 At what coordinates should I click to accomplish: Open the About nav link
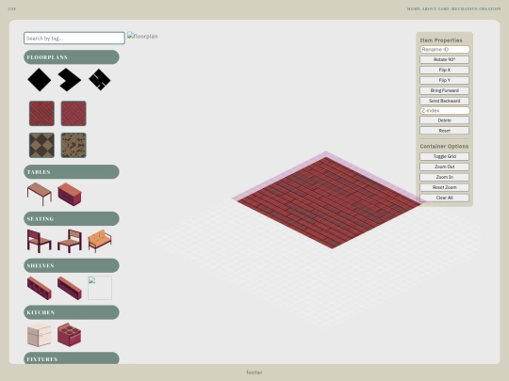[429, 8]
